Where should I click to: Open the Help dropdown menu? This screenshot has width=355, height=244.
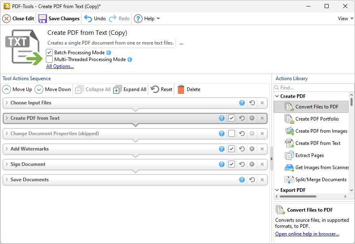[x=147, y=19]
